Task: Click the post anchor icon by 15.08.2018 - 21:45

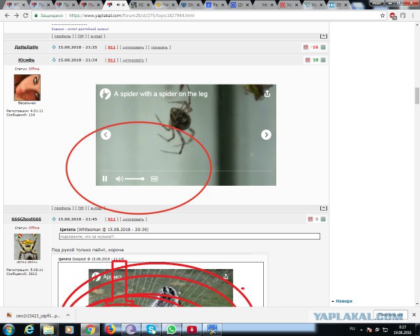Action: [54, 219]
